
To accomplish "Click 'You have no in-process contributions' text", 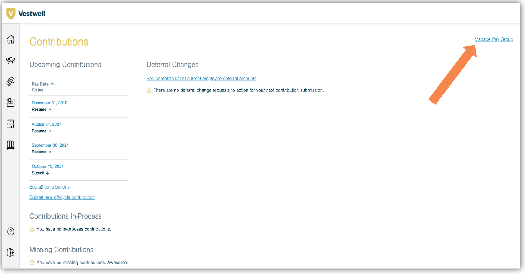I will tap(74, 229).
